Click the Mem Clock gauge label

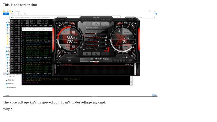(x=66, y=47)
